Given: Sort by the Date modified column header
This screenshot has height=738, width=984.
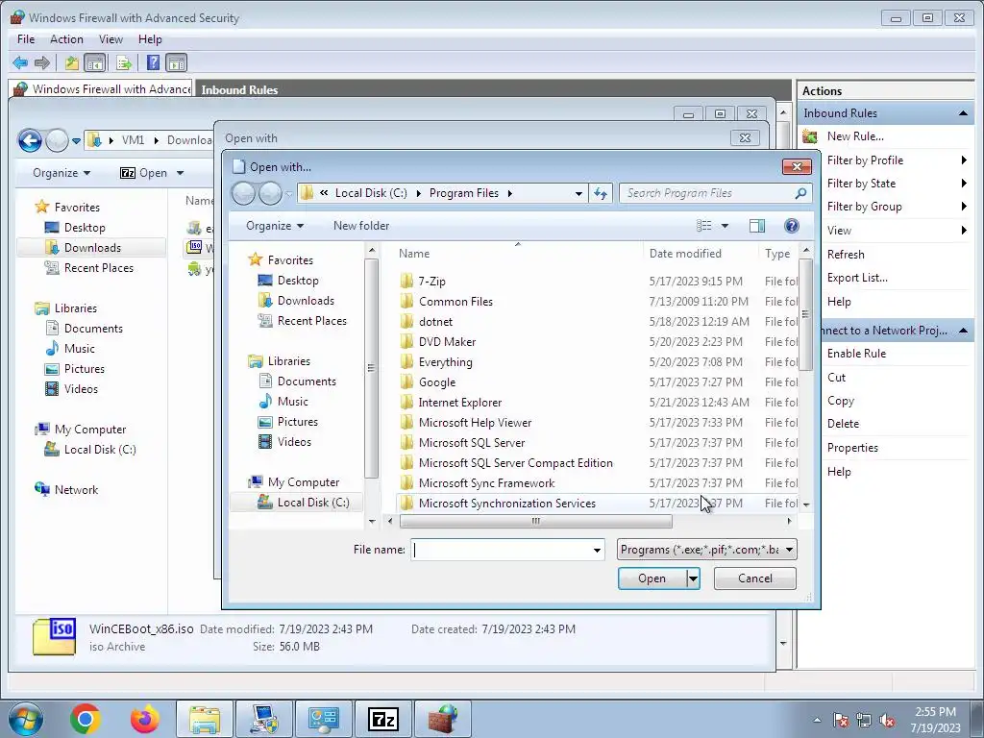Looking at the screenshot, I should point(685,254).
